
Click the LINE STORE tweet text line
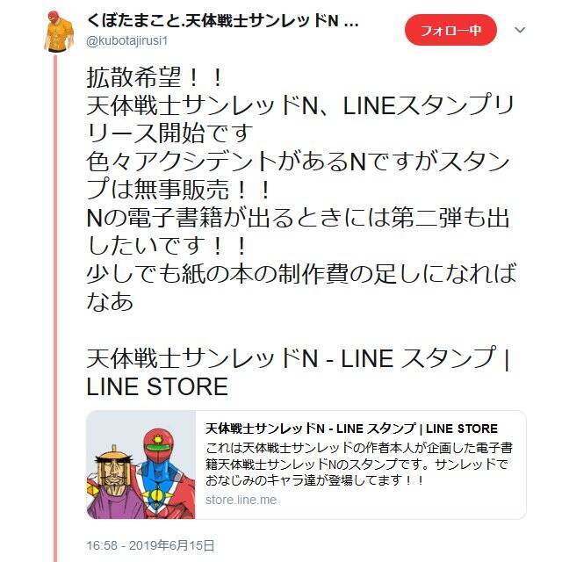pos(157,386)
